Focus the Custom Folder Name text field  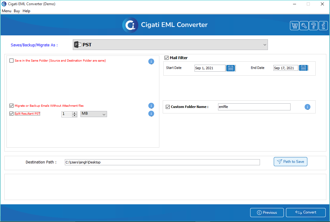[x=254, y=107]
